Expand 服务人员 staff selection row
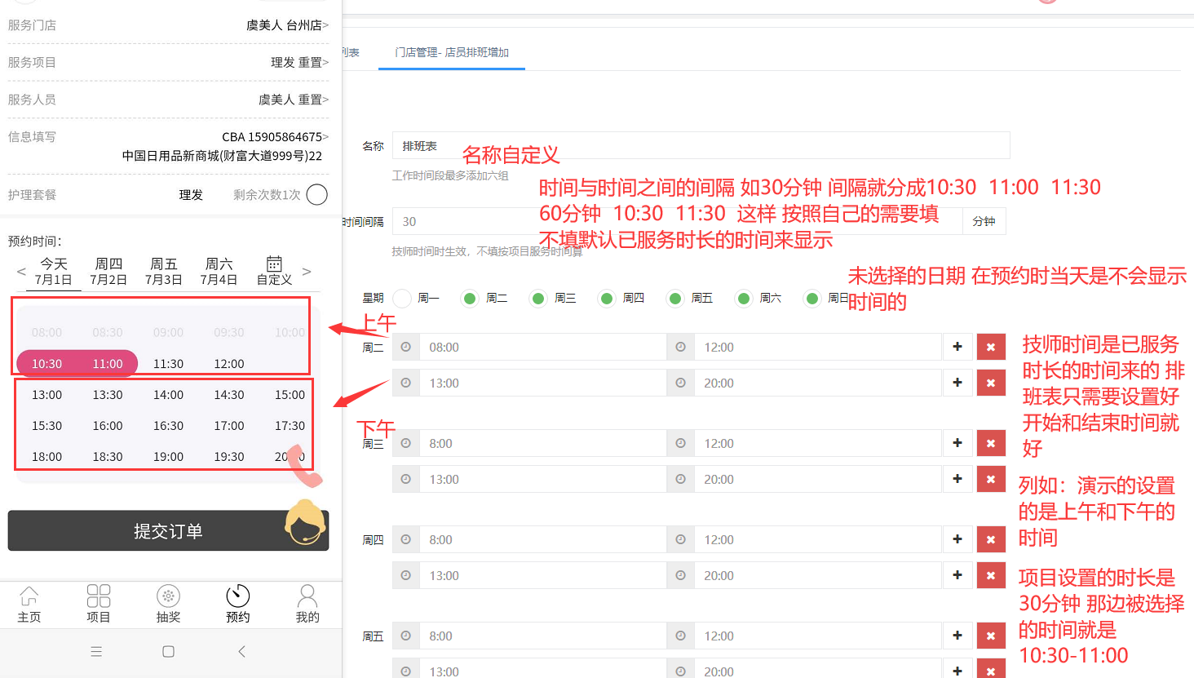Image resolution: width=1194 pixels, height=678 pixels. (x=168, y=100)
